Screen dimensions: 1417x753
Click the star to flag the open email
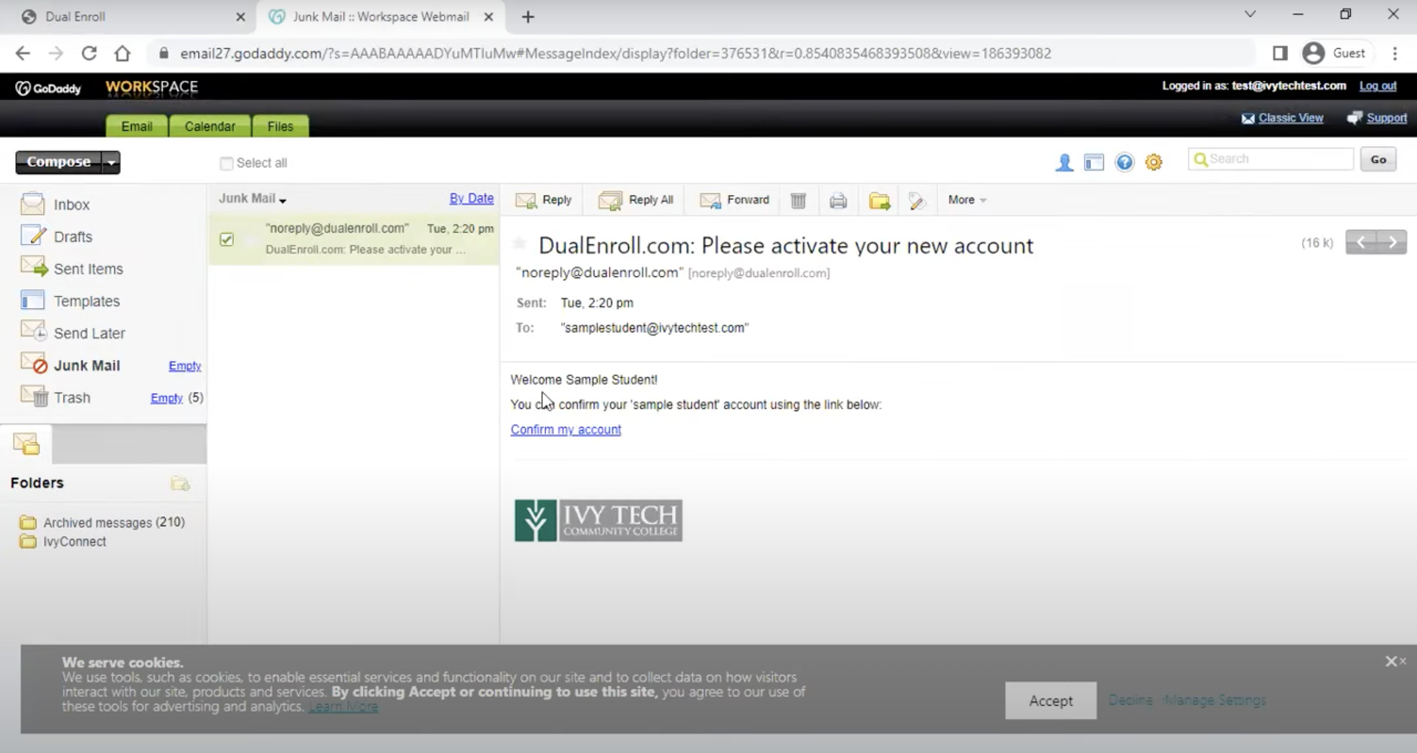point(519,243)
